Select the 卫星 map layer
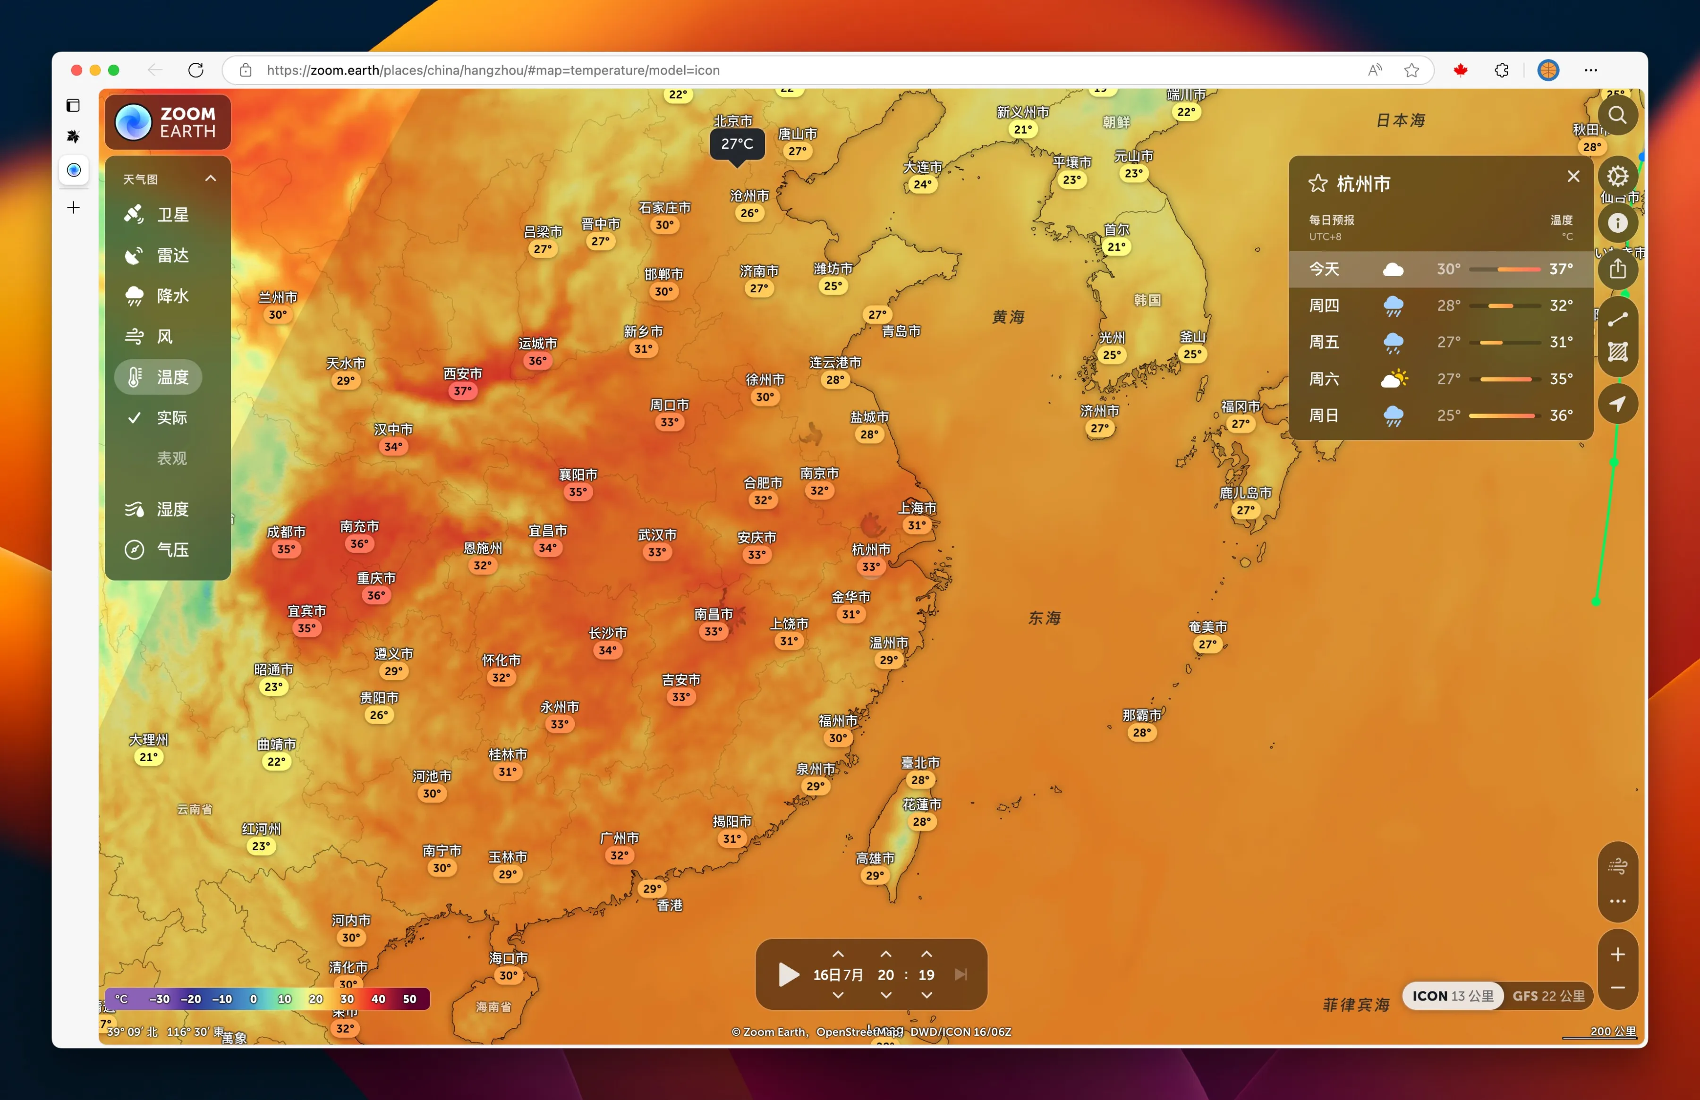1700x1100 pixels. (x=171, y=214)
